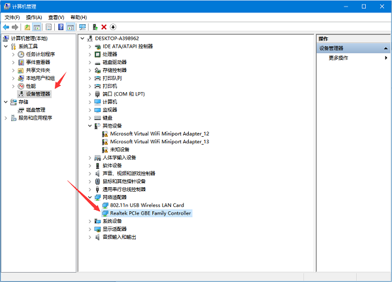This screenshot has width=392, height=282.
Task: Maximize the 计算机管理 window
Action: (364, 7)
